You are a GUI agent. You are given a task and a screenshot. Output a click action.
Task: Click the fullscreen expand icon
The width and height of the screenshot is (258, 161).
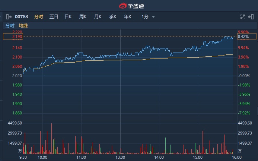click(x=243, y=17)
